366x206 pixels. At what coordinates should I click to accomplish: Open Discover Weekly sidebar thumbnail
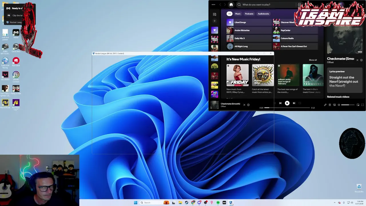click(x=214, y=39)
